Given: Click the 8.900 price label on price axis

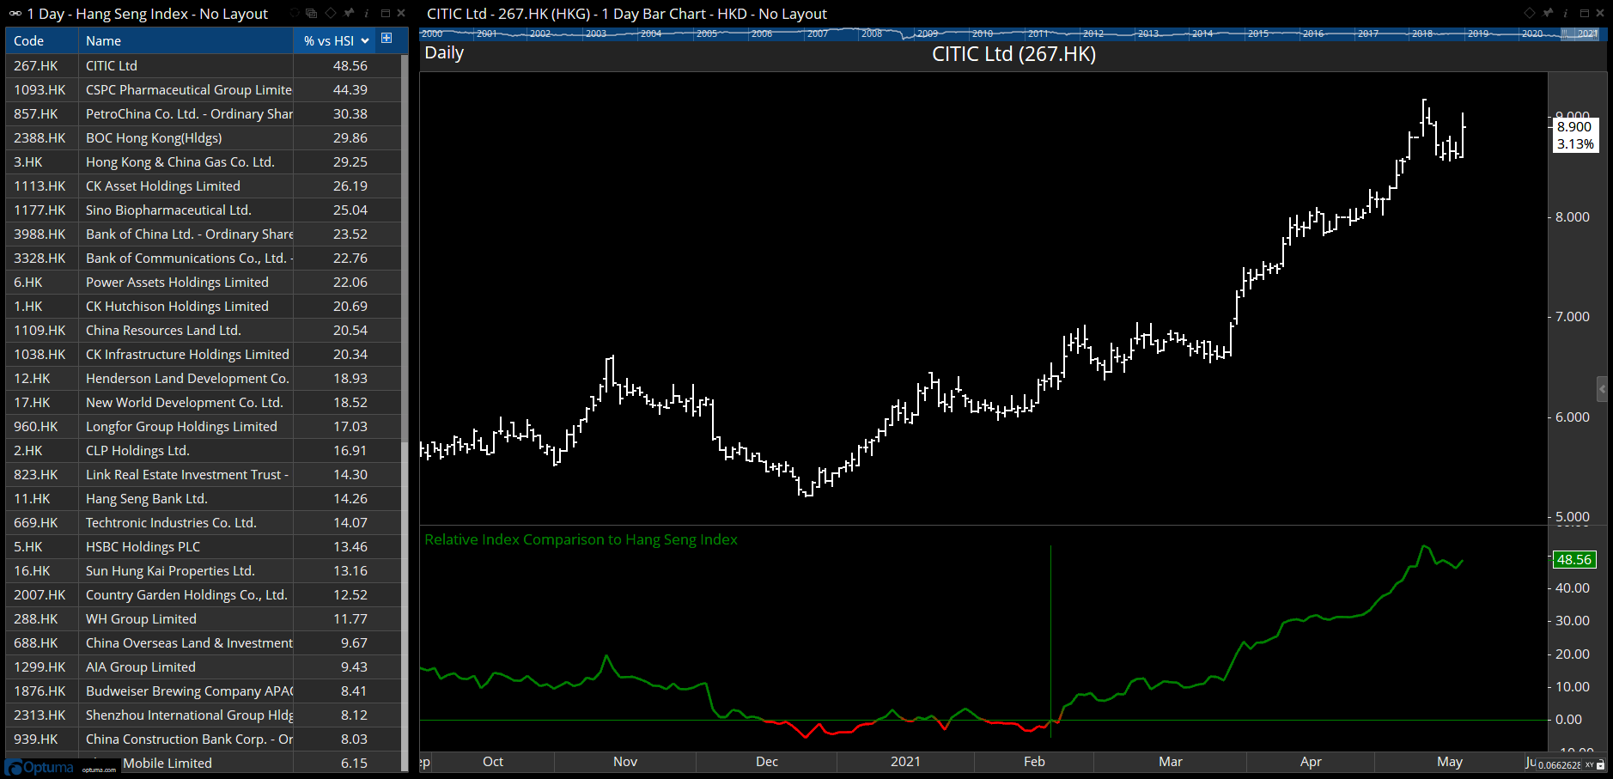Looking at the screenshot, I should 1574,126.
